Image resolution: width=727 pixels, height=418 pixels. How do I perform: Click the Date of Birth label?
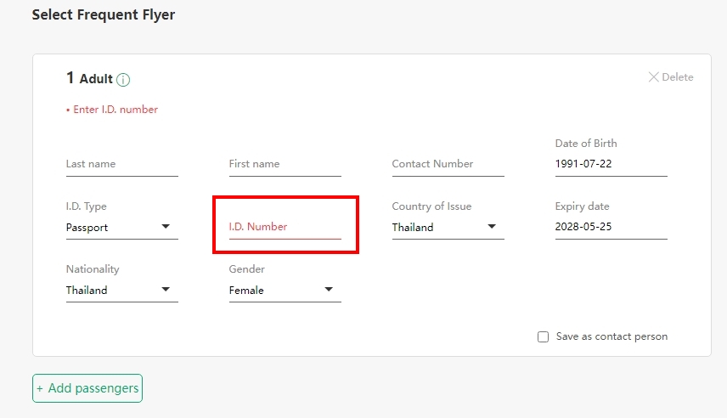coord(586,144)
